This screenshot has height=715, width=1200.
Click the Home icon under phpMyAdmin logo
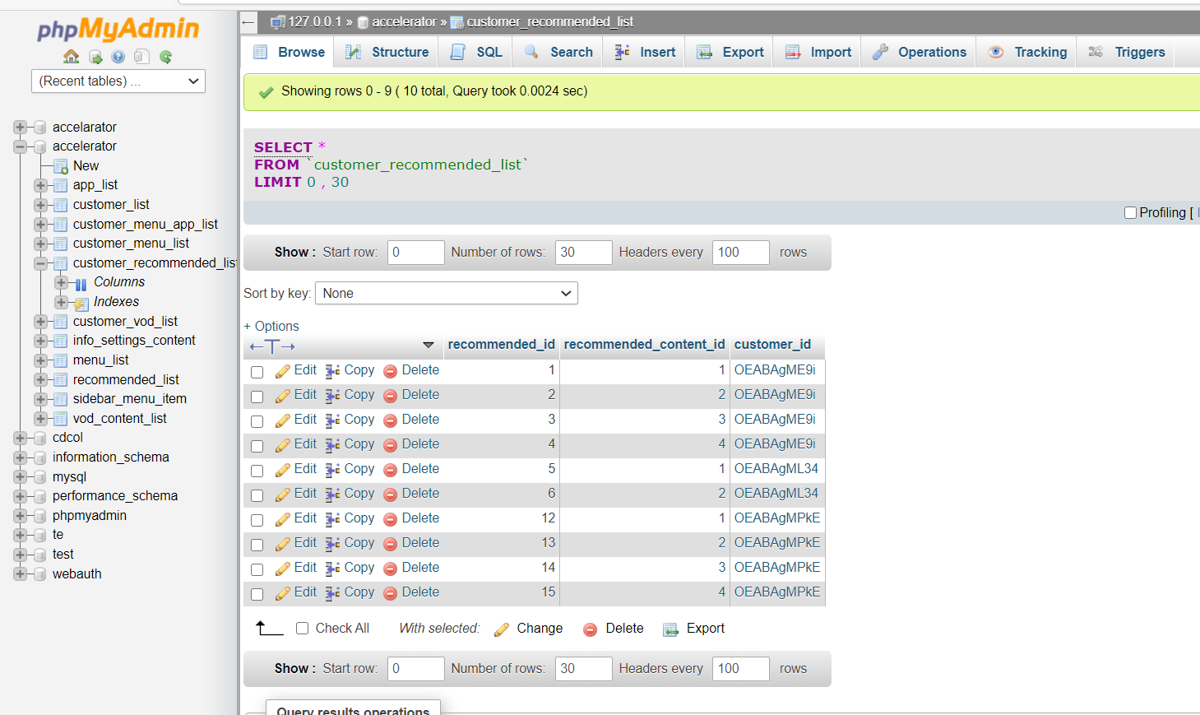tap(72, 57)
